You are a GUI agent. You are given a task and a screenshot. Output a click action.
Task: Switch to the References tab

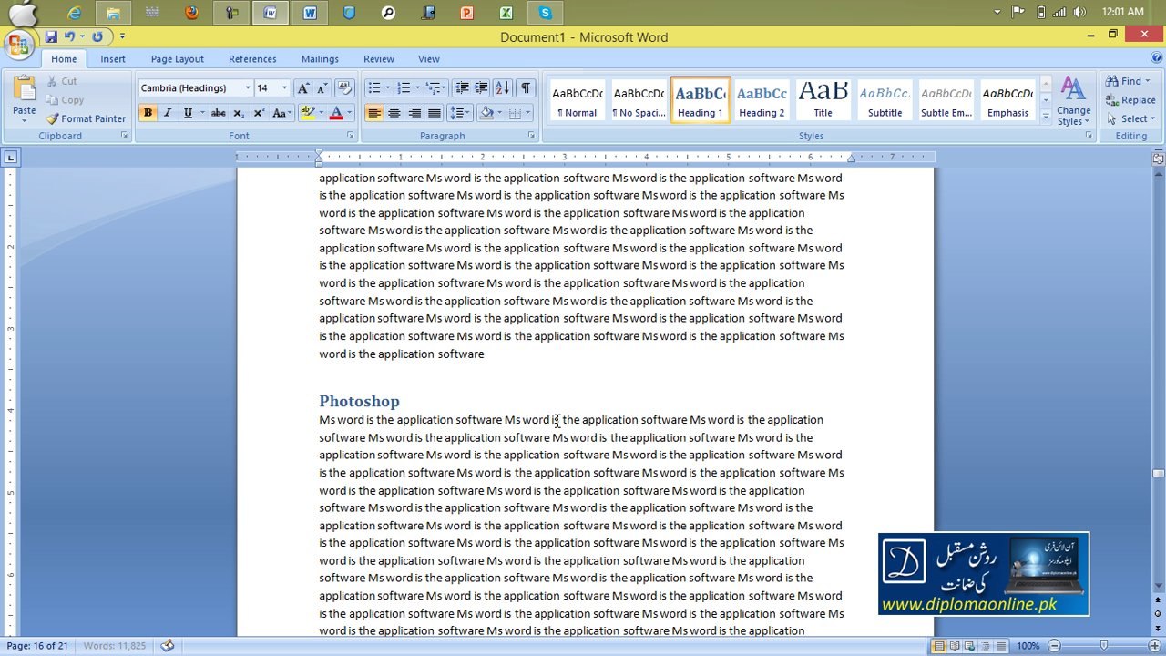(252, 59)
